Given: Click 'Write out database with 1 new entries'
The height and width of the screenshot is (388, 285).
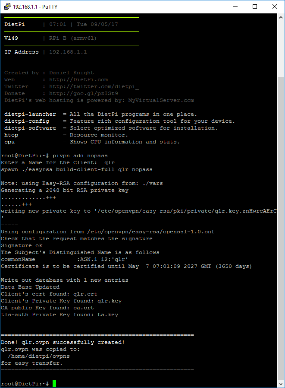Looking at the screenshot, I should coord(64,280).
